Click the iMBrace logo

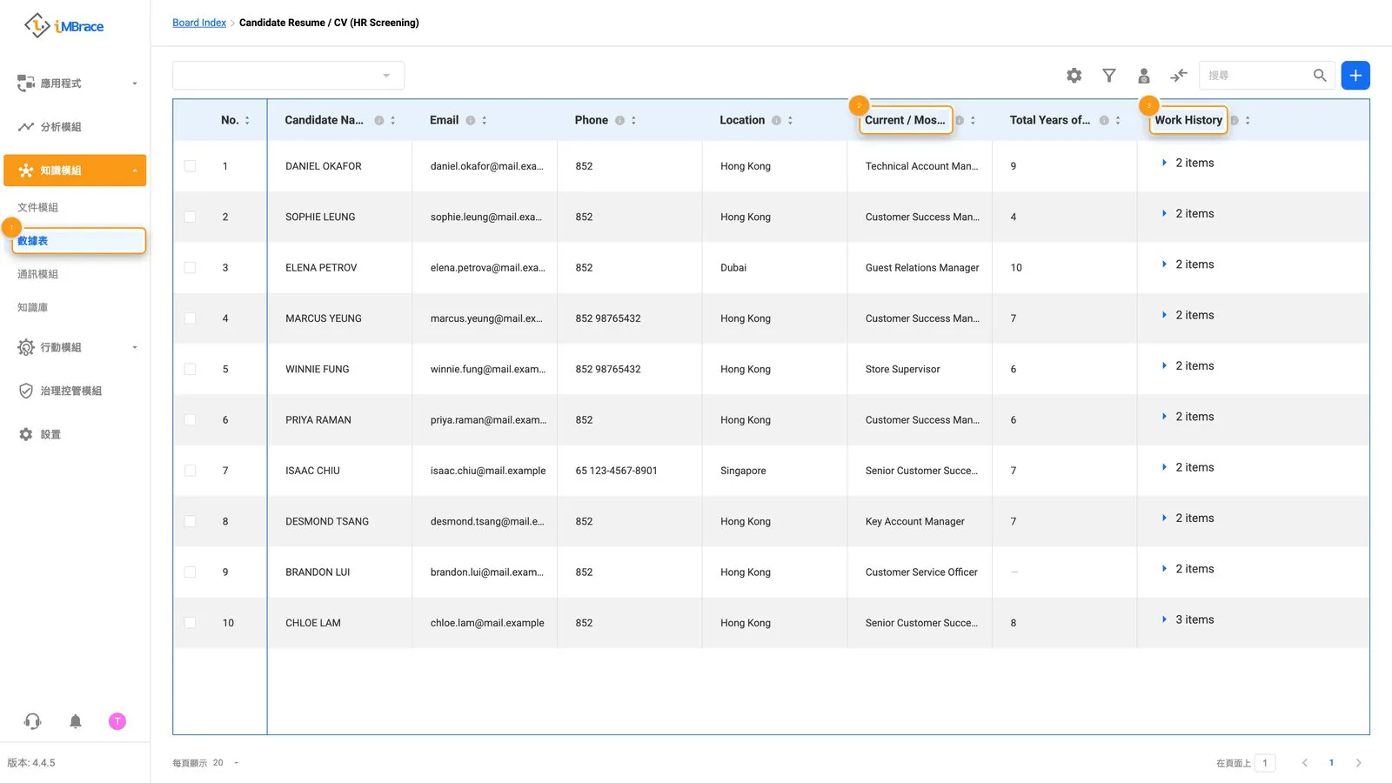pos(64,26)
